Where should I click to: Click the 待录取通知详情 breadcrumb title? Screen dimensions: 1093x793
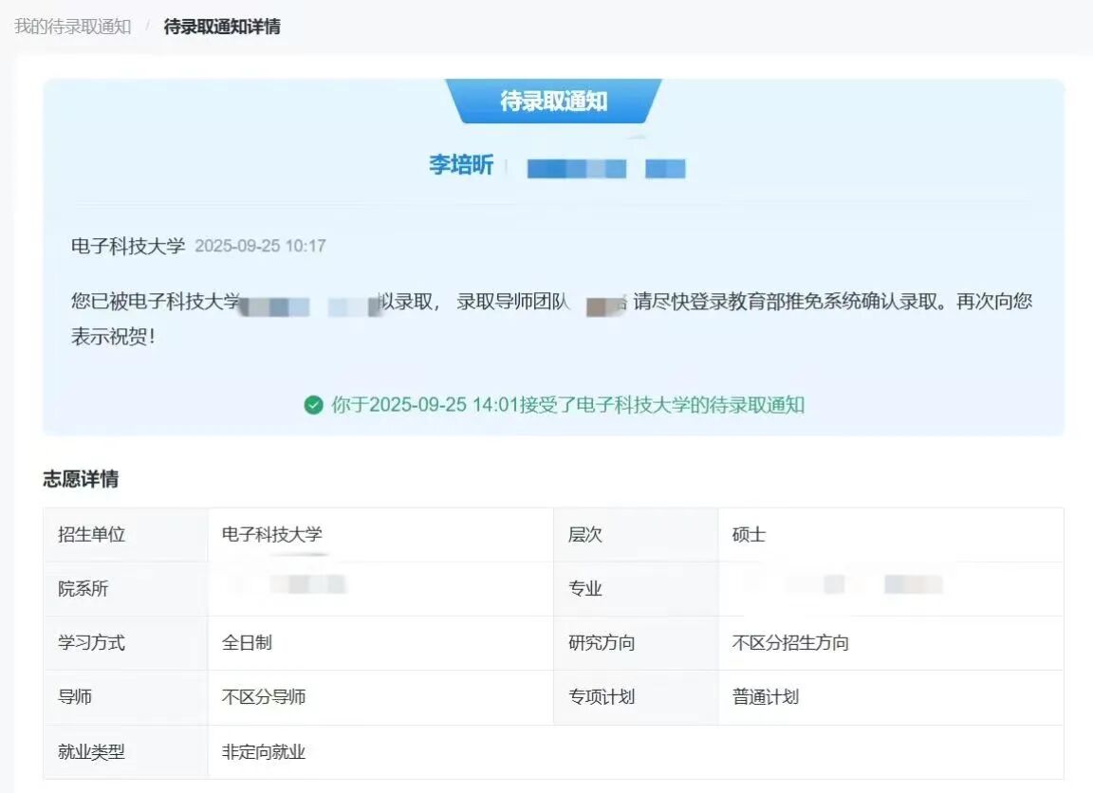pos(222,27)
